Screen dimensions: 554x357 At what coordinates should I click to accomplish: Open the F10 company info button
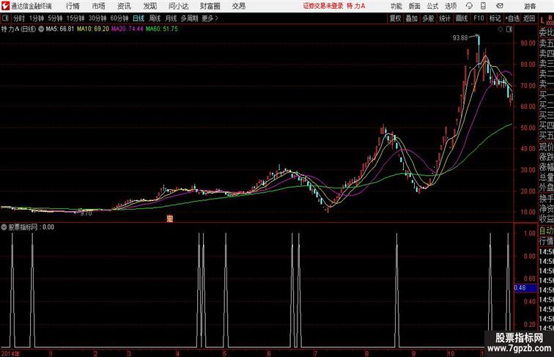click(x=479, y=18)
